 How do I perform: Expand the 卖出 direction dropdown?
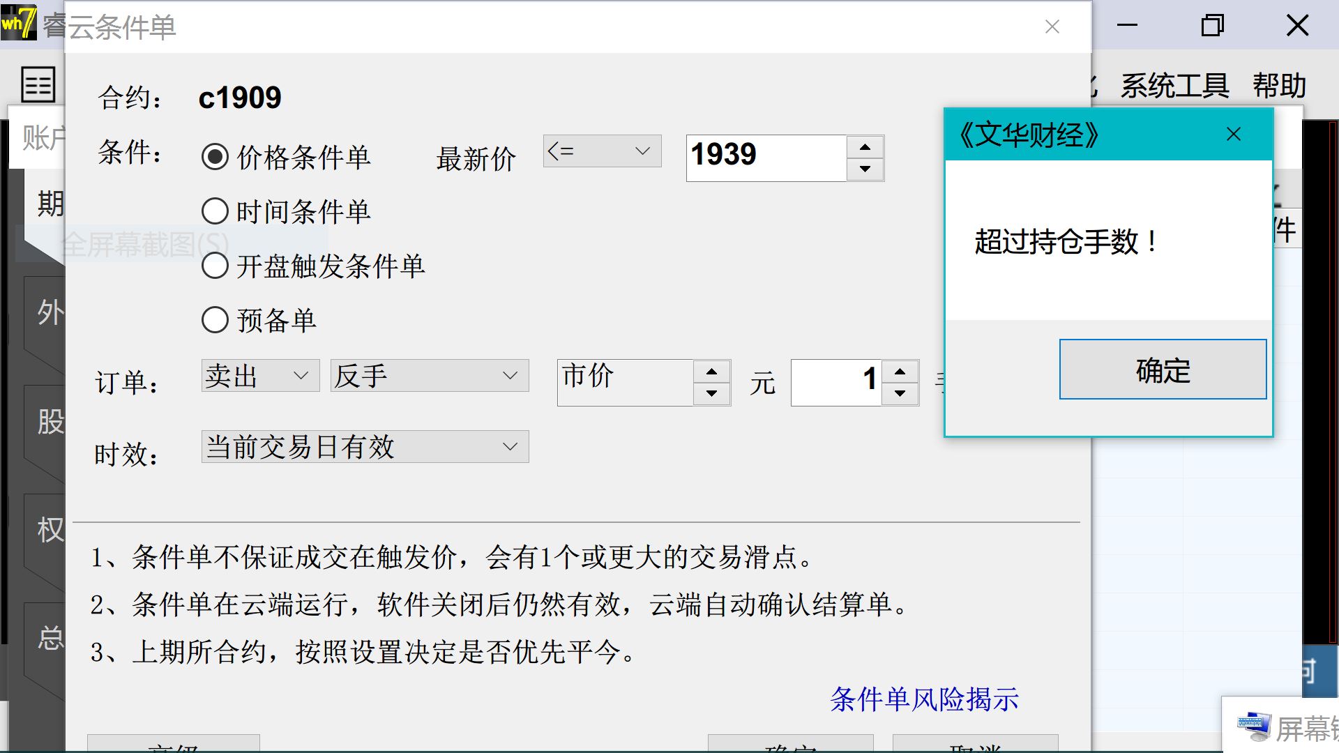(x=260, y=376)
